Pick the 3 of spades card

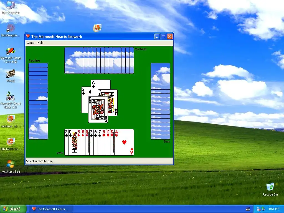[92, 142]
